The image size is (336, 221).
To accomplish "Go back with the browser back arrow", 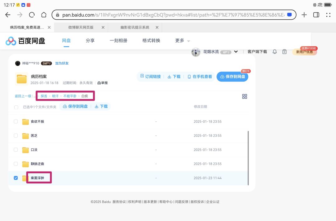I will [x=8, y=15].
